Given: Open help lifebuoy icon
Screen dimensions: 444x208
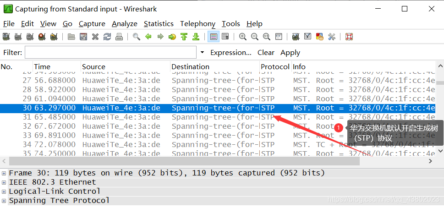Looking at the screenshot, I should coord(349,37).
